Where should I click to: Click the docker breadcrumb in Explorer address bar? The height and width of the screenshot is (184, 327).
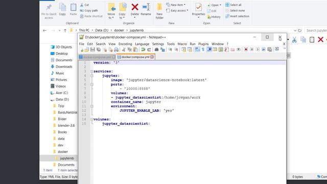click(x=119, y=30)
